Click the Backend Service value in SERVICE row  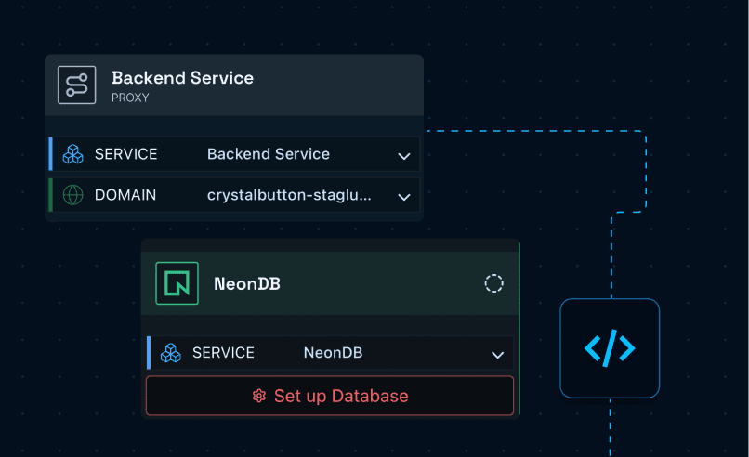coord(269,154)
